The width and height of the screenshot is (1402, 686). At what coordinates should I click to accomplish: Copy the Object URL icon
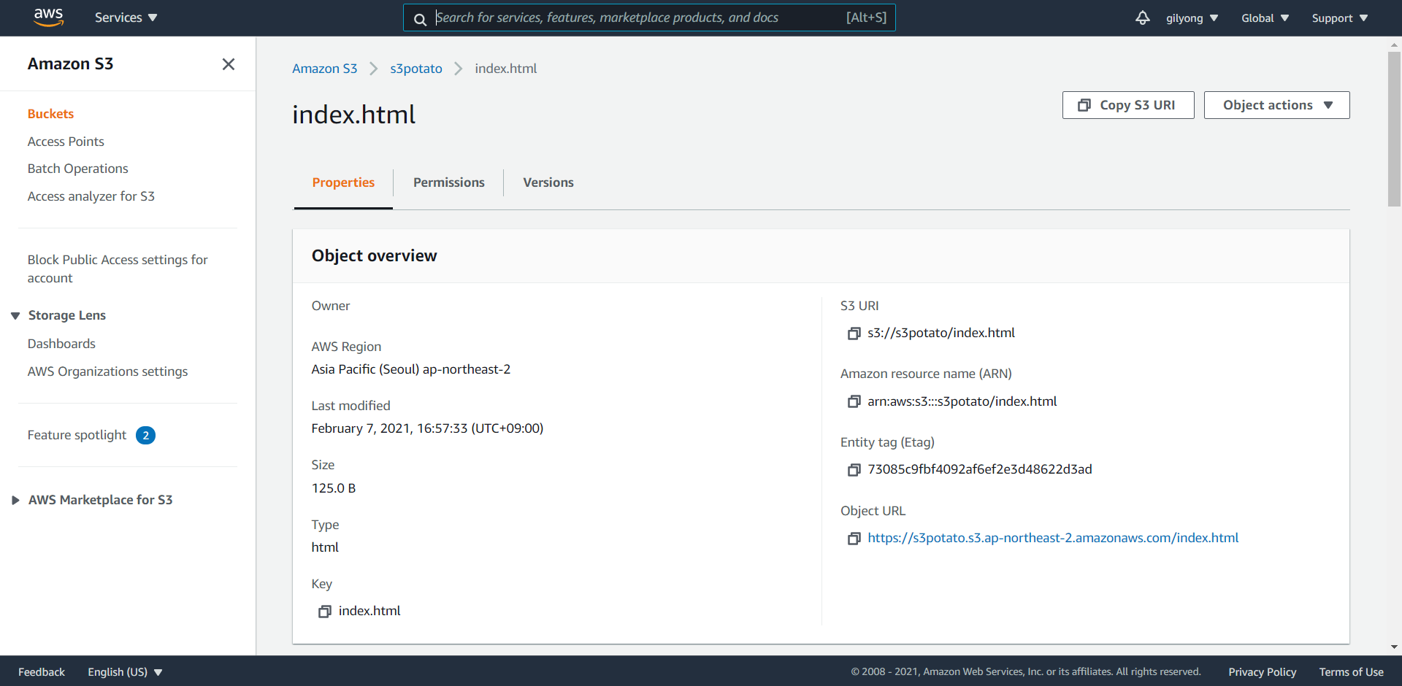coord(854,539)
